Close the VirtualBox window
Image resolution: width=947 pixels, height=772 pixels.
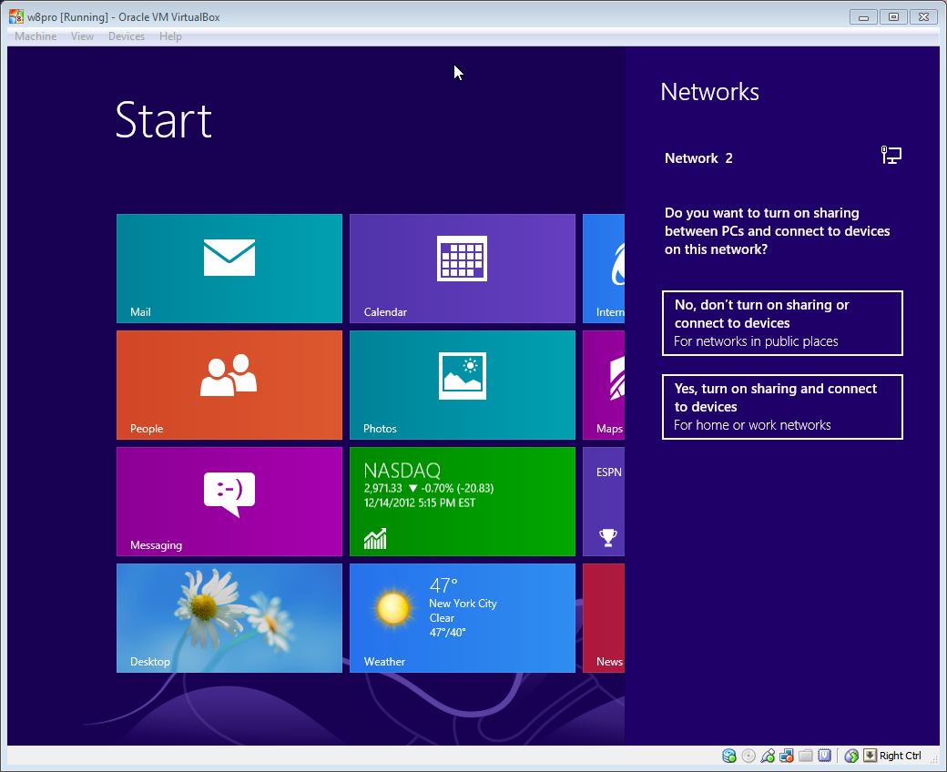coord(923,17)
